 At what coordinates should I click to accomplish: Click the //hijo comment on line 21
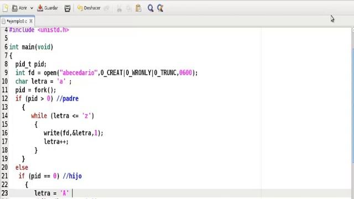click(72, 176)
